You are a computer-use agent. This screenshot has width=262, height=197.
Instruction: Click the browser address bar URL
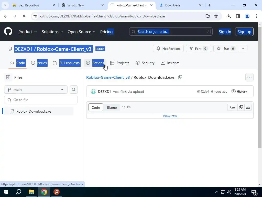pos(102,16)
